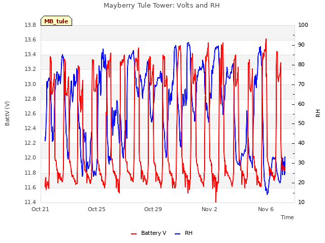The width and height of the screenshot is (325, 243).
Task: Click the Nov 2 tick label
Action: (x=209, y=209)
